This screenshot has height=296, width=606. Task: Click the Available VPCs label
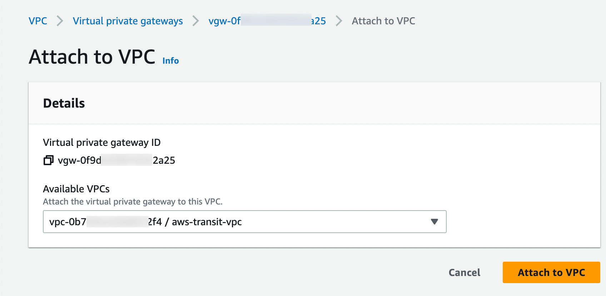click(x=76, y=189)
